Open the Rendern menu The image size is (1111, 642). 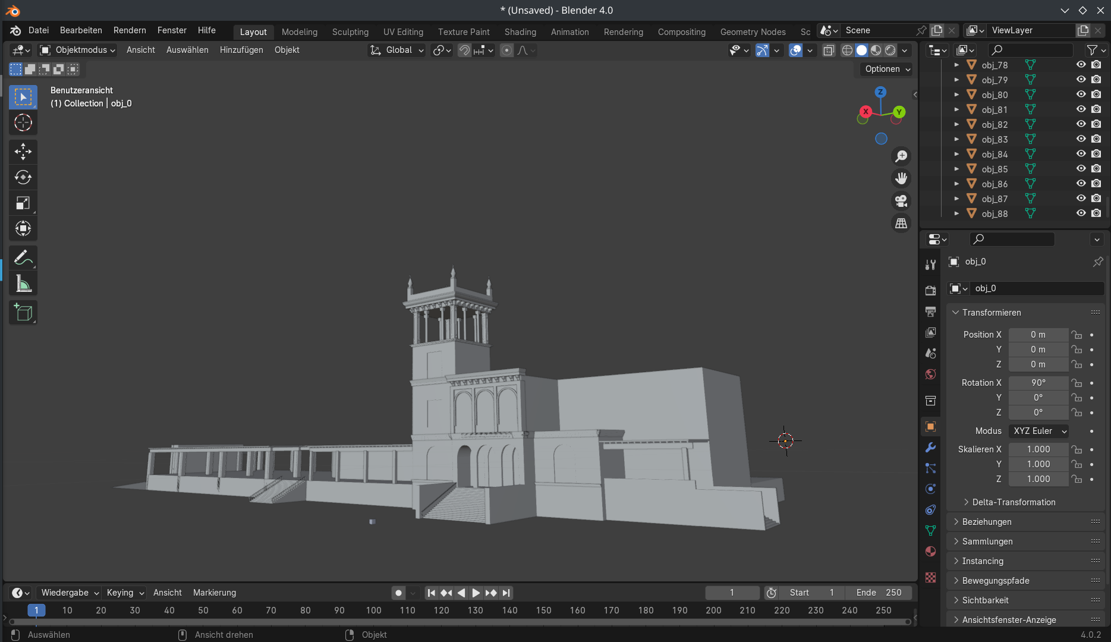pos(130,30)
